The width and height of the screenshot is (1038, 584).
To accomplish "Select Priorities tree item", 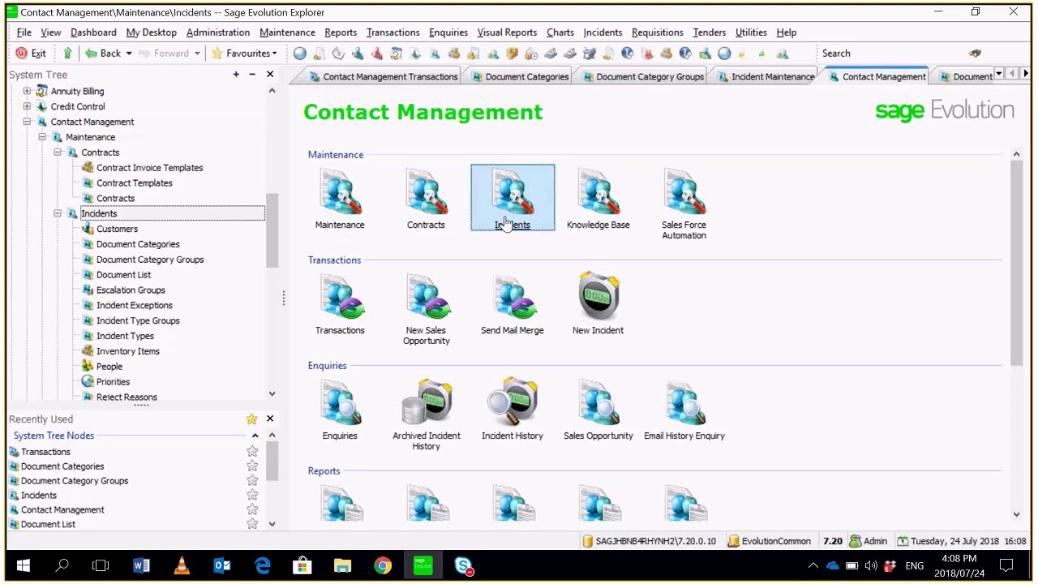I will (113, 382).
